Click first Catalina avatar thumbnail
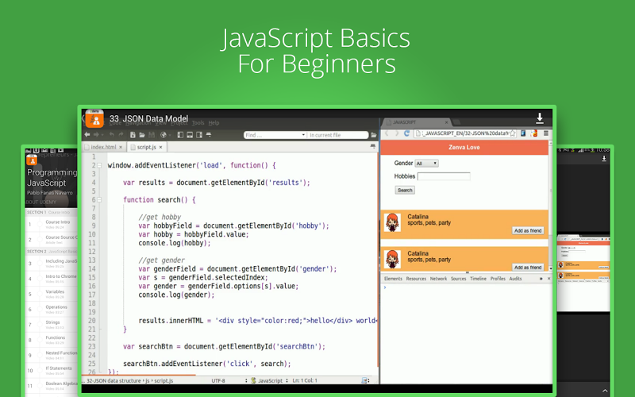Screen dimensions: 635x397 (392, 223)
